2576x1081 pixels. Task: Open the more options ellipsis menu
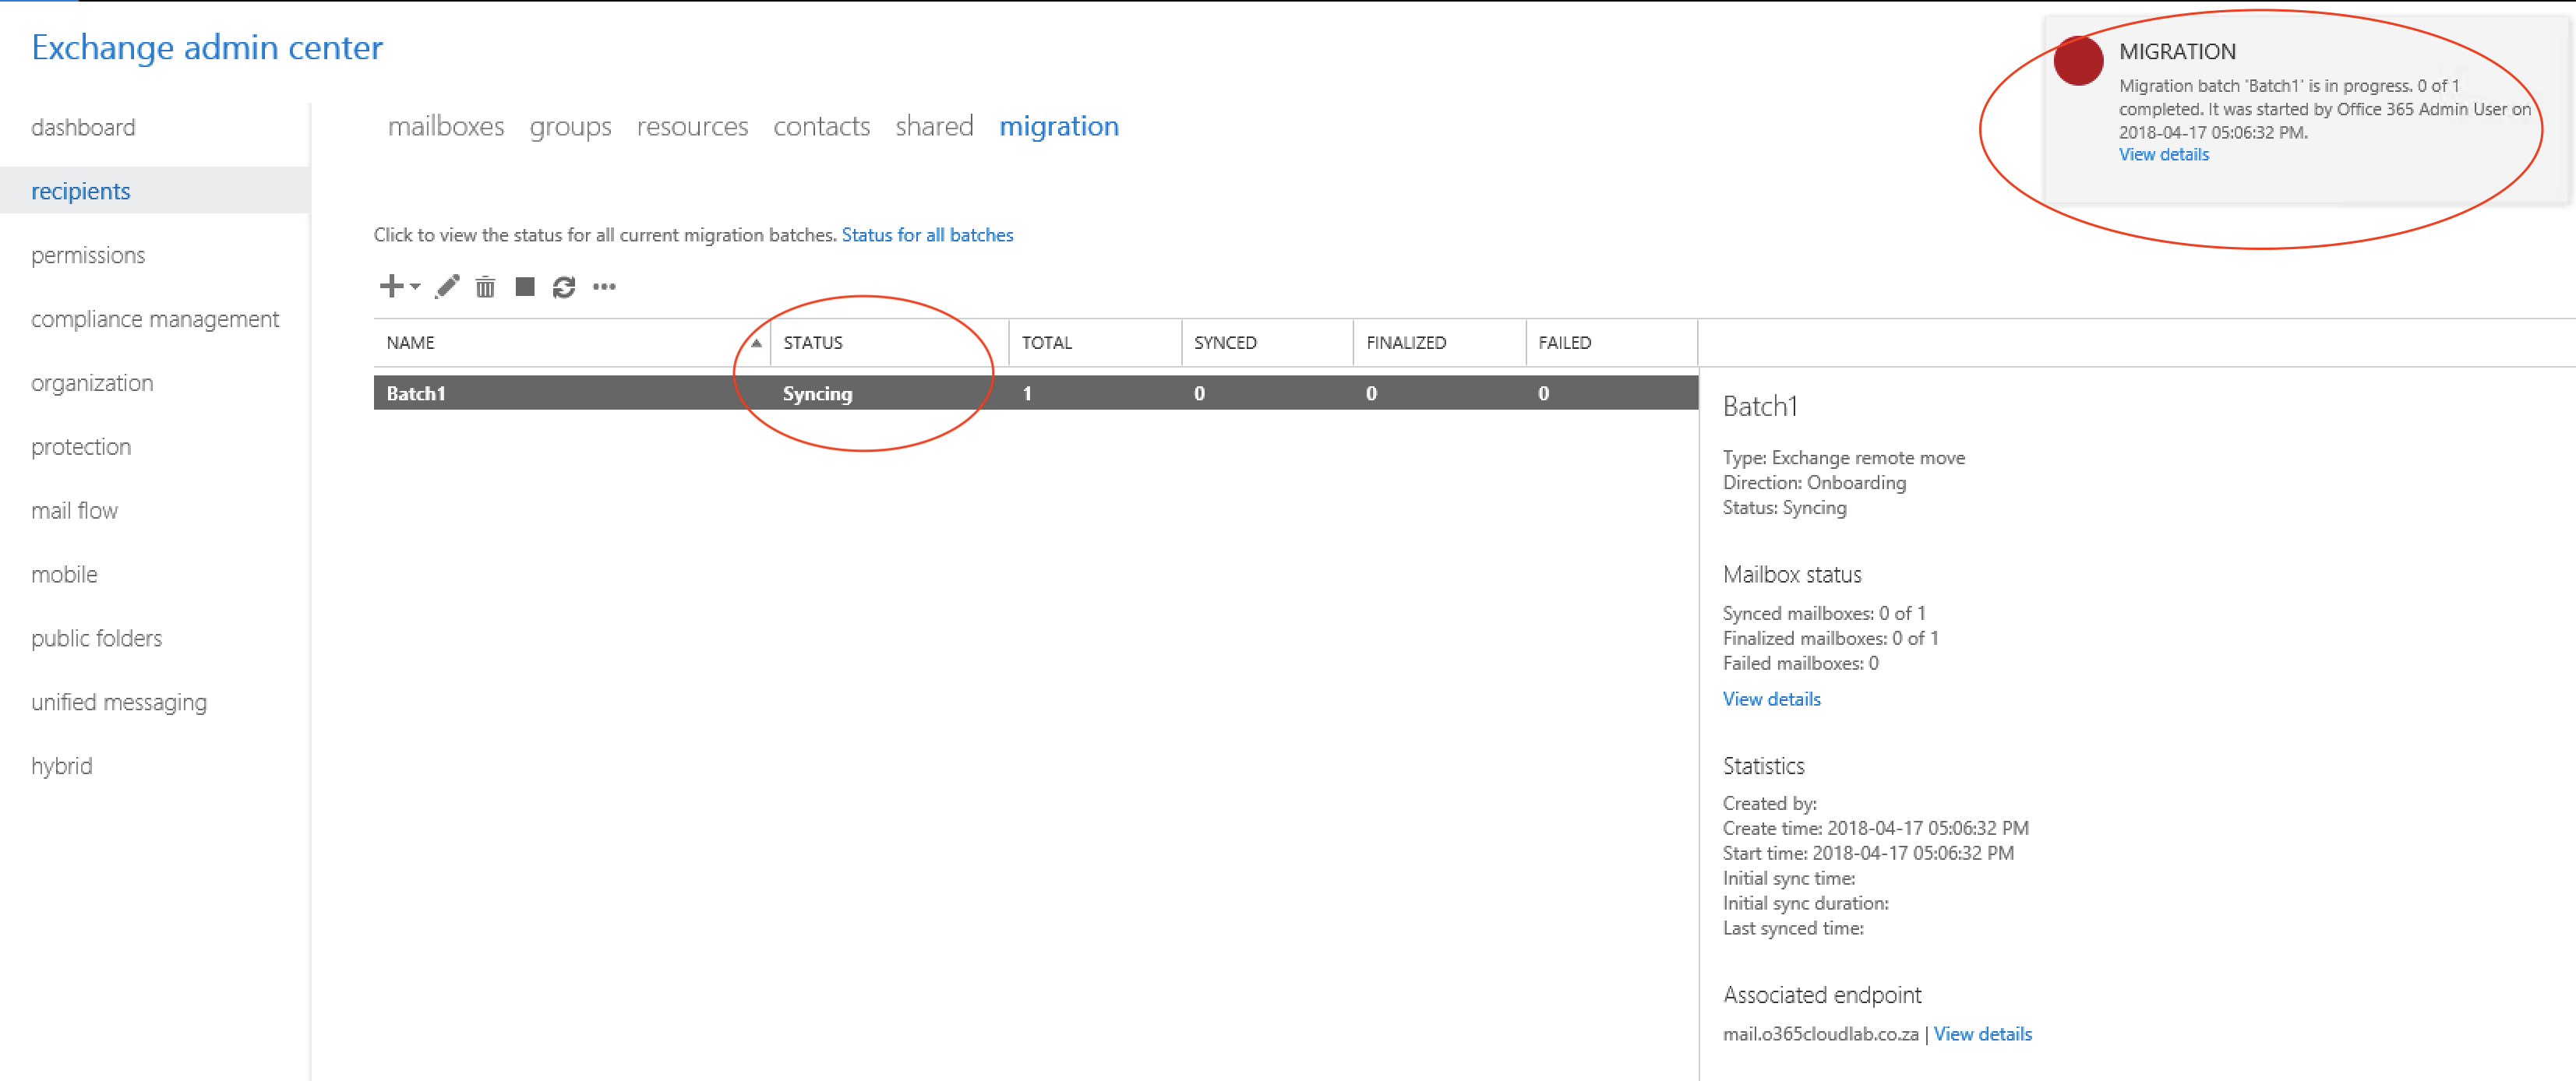pyautogui.click(x=604, y=287)
